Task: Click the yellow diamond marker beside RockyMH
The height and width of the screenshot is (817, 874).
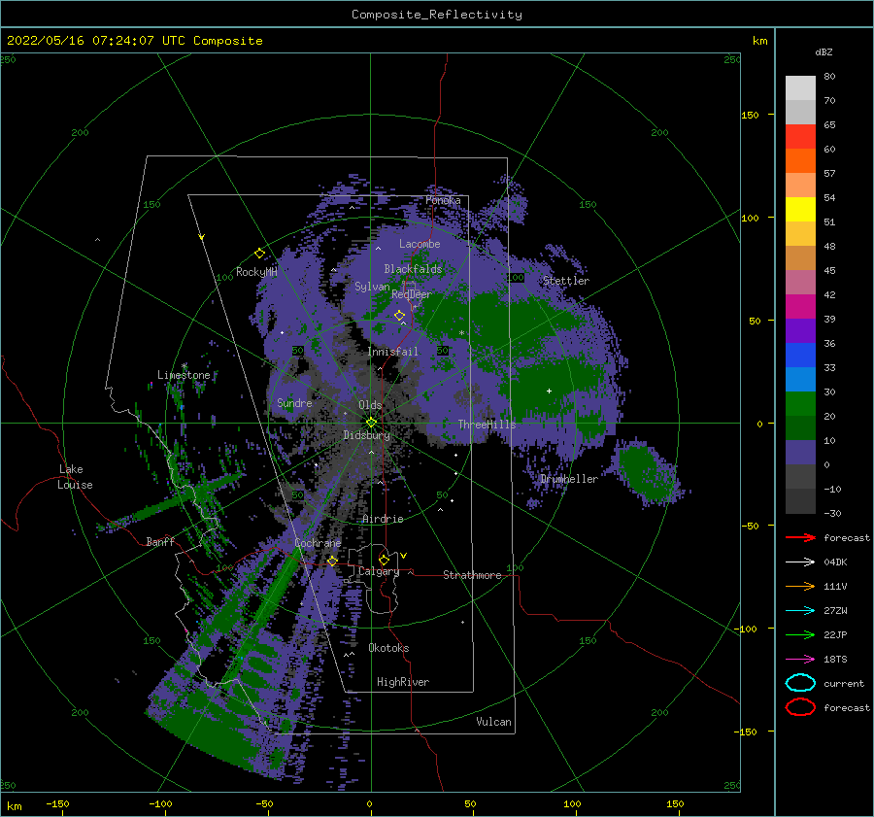Action: [x=259, y=254]
